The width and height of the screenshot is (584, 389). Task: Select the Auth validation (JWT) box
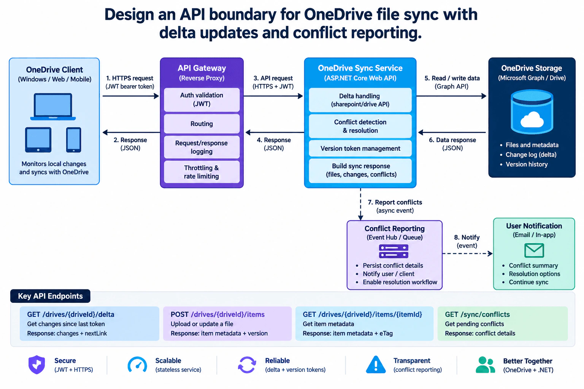click(x=202, y=100)
